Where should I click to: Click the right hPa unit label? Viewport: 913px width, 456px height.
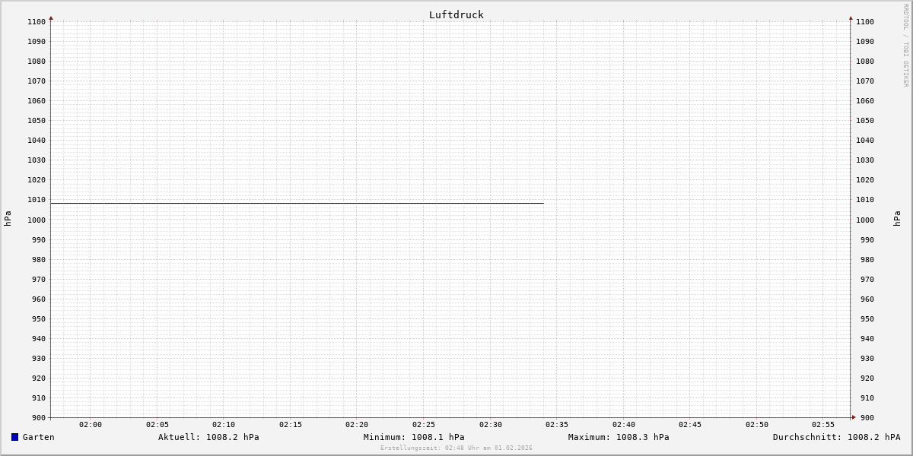pyautogui.click(x=897, y=218)
